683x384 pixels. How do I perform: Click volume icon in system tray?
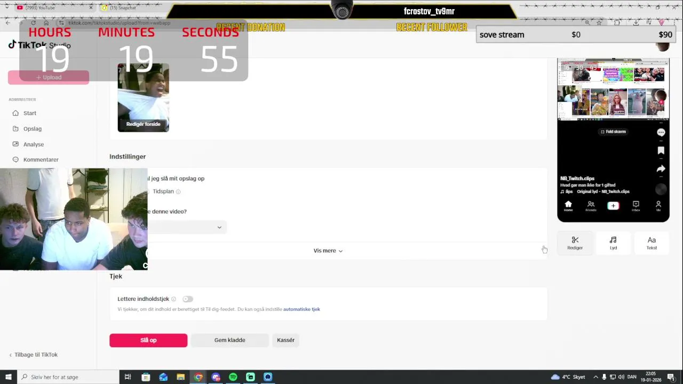[x=621, y=377]
